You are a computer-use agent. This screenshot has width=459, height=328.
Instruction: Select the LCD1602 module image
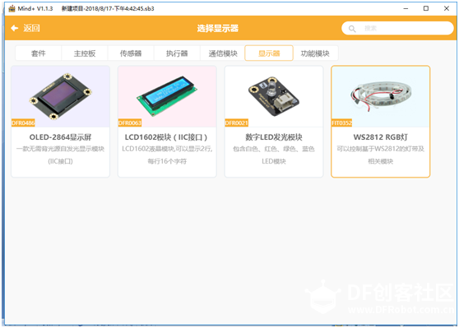point(167,96)
